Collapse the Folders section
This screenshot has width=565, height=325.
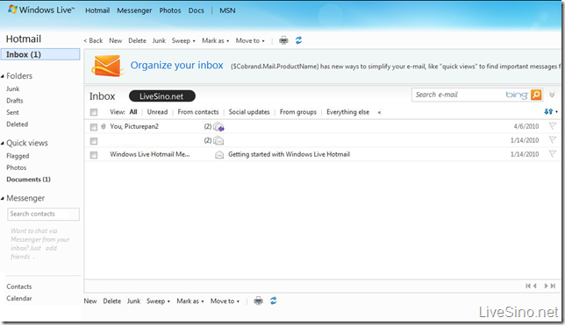[x=3, y=76]
